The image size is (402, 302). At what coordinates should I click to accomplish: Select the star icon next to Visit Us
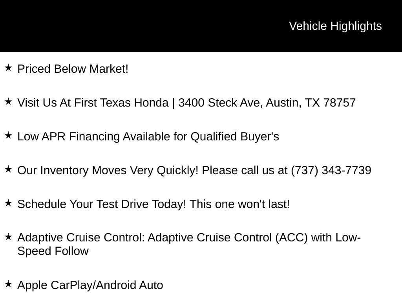(8, 102)
